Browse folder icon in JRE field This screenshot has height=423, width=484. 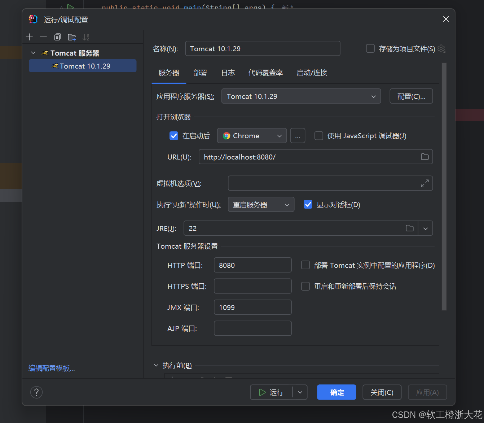pos(410,228)
